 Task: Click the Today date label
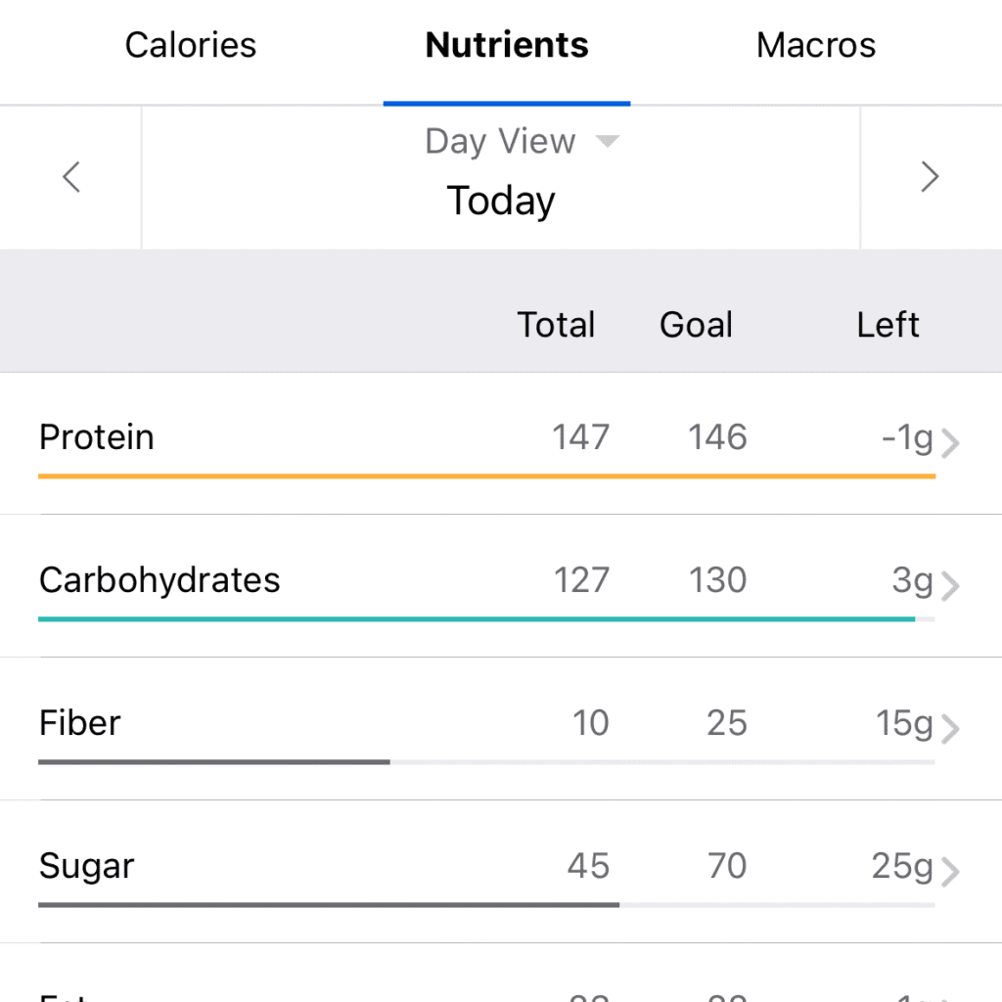tap(500, 201)
